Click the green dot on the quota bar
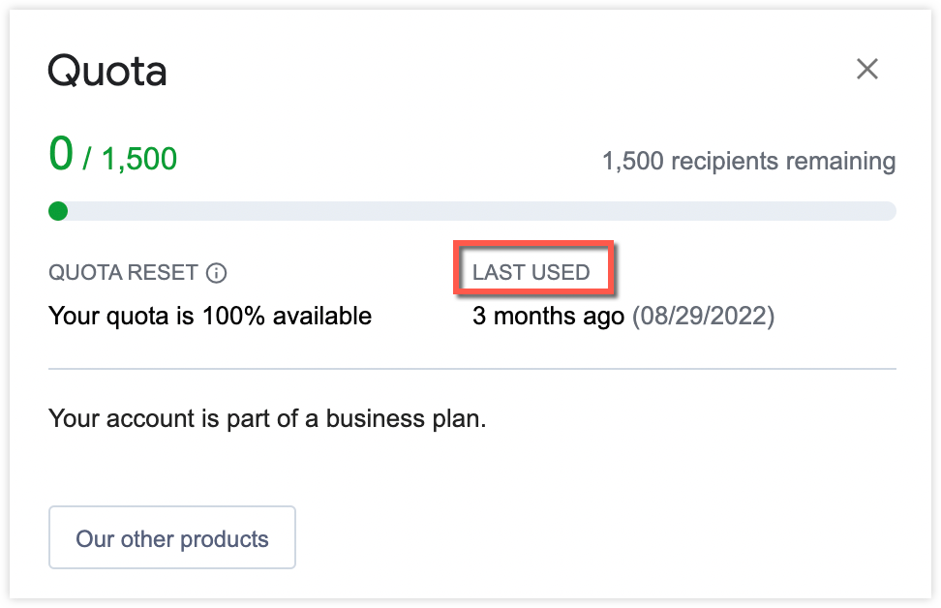The height and width of the screenshot is (608, 941). [x=58, y=211]
